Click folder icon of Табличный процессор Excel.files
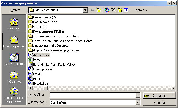The image size is (178, 108). (x=30, y=36)
